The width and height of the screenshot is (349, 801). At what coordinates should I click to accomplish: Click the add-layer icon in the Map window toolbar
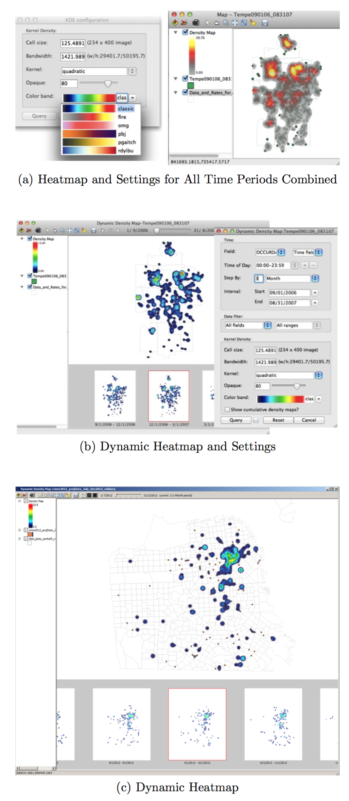tap(175, 23)
